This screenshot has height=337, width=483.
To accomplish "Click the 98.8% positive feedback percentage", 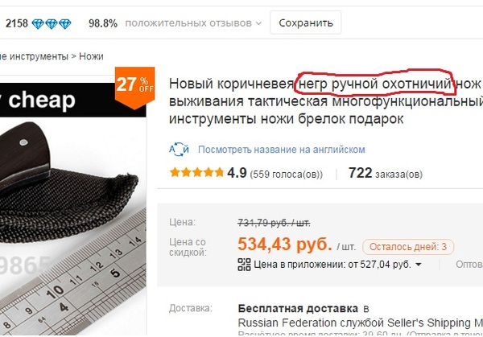I will click(x=103, y=23).
